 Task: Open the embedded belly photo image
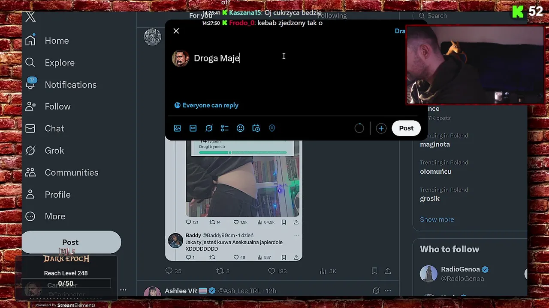[x=242, y=186]
